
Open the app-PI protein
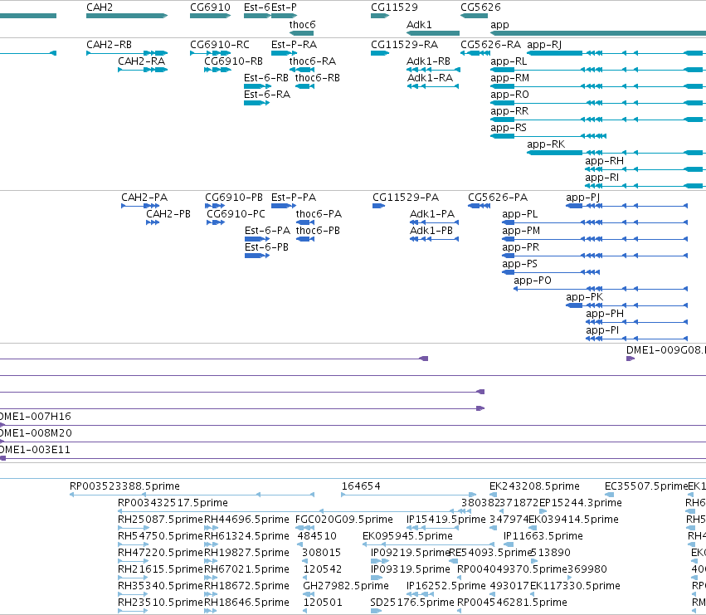pos(637,339)
